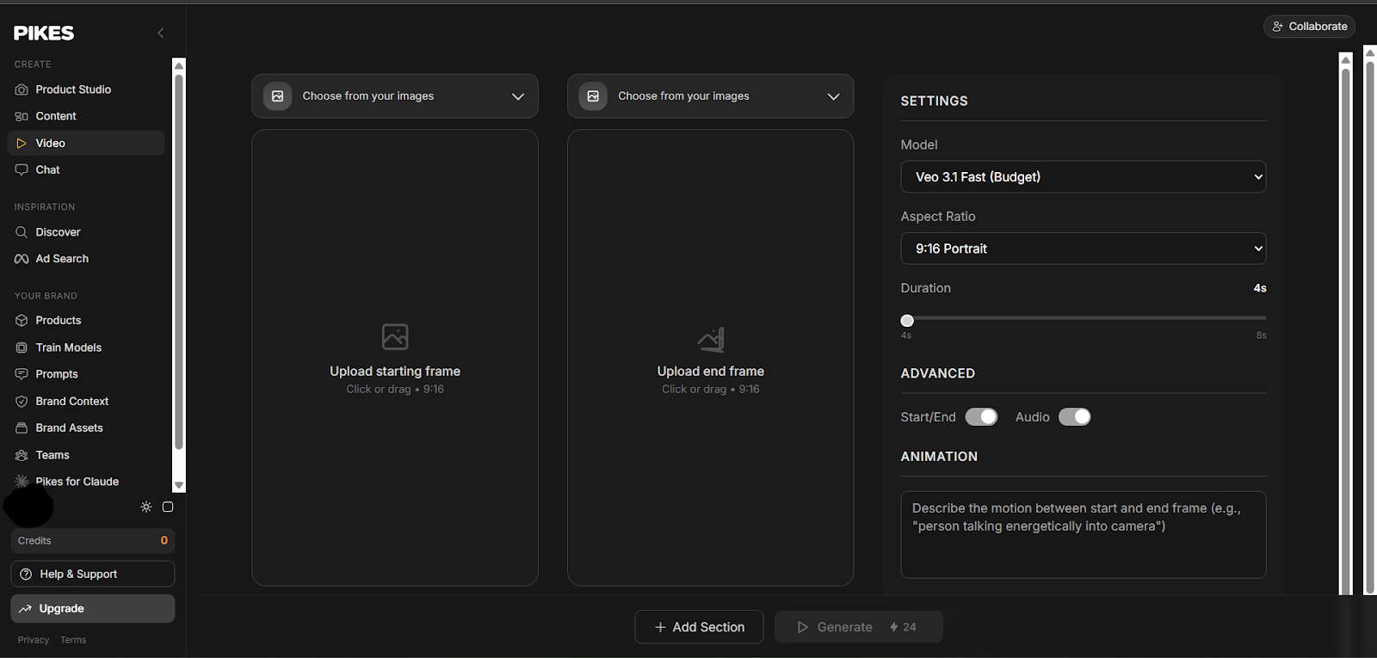Click the Upload end frame picture icon

(x=711, y=339)
